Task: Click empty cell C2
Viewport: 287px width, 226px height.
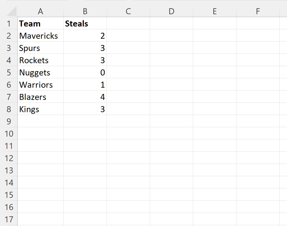Action: [128, 36]
